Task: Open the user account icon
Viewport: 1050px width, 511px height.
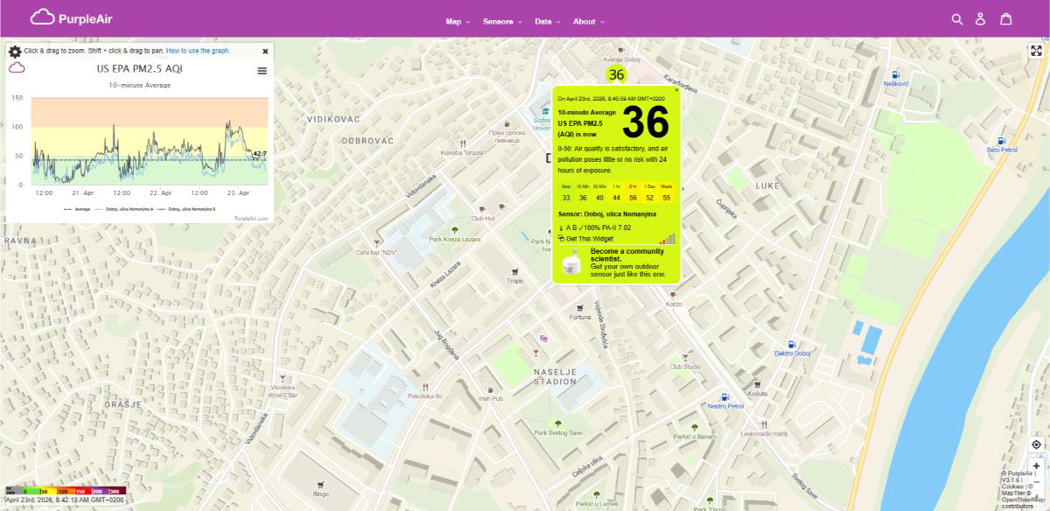Action: 981,19
